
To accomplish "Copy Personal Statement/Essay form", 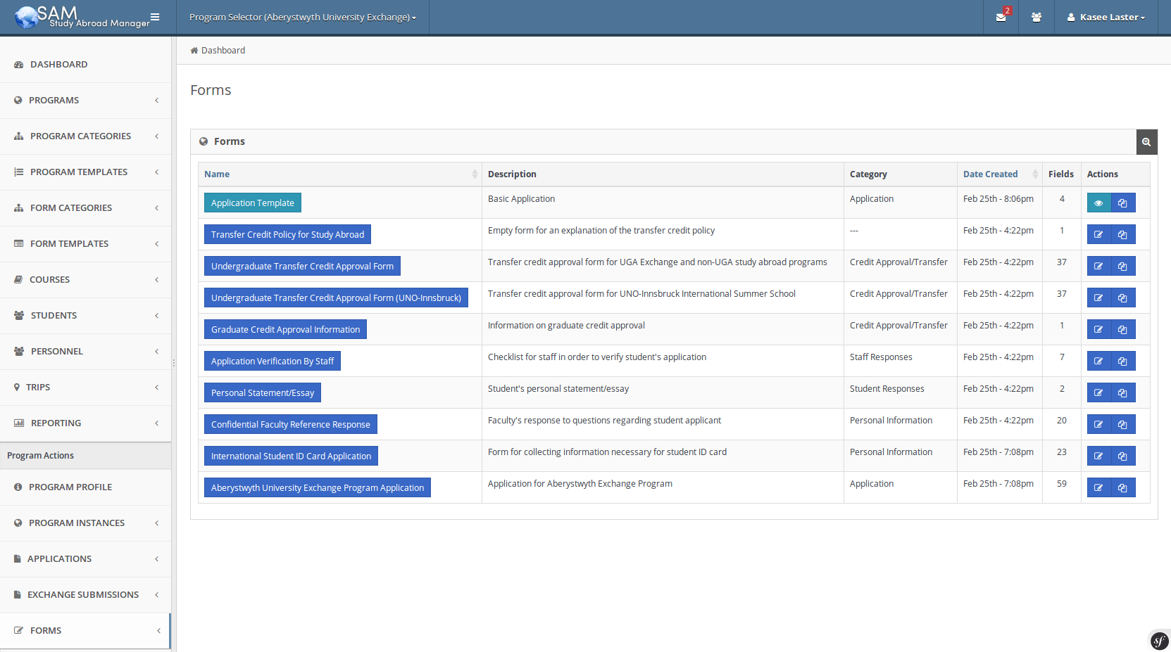I will tap(1123, 392).
